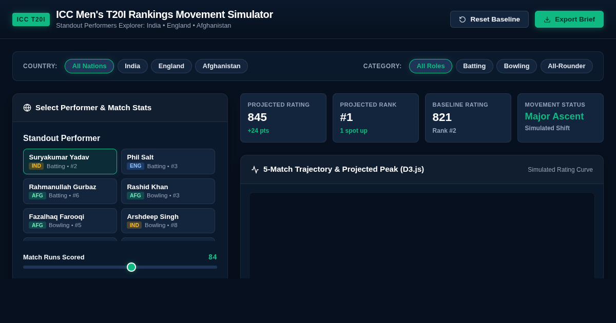Click the trajectory chart area
The width and height of the screenshot is (616, 323).
pyautogui.click(x=422, y=236)
